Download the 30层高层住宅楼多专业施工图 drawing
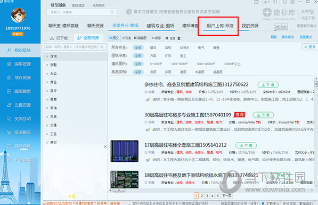The width and height of the screenshot is (318, 205). (x=263, y=115)
